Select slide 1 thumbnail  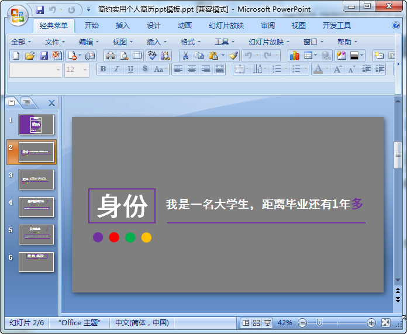pyautogui.click(x=36, y=125)
